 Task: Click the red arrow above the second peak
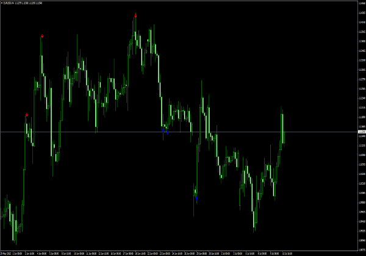[x=42, y=36]
